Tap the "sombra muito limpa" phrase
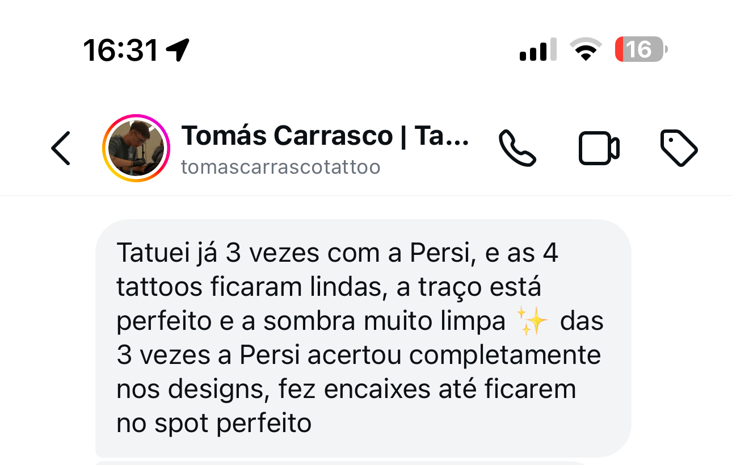Image resolution: width=732 pixels, height=465 pixels. [384, 321]
